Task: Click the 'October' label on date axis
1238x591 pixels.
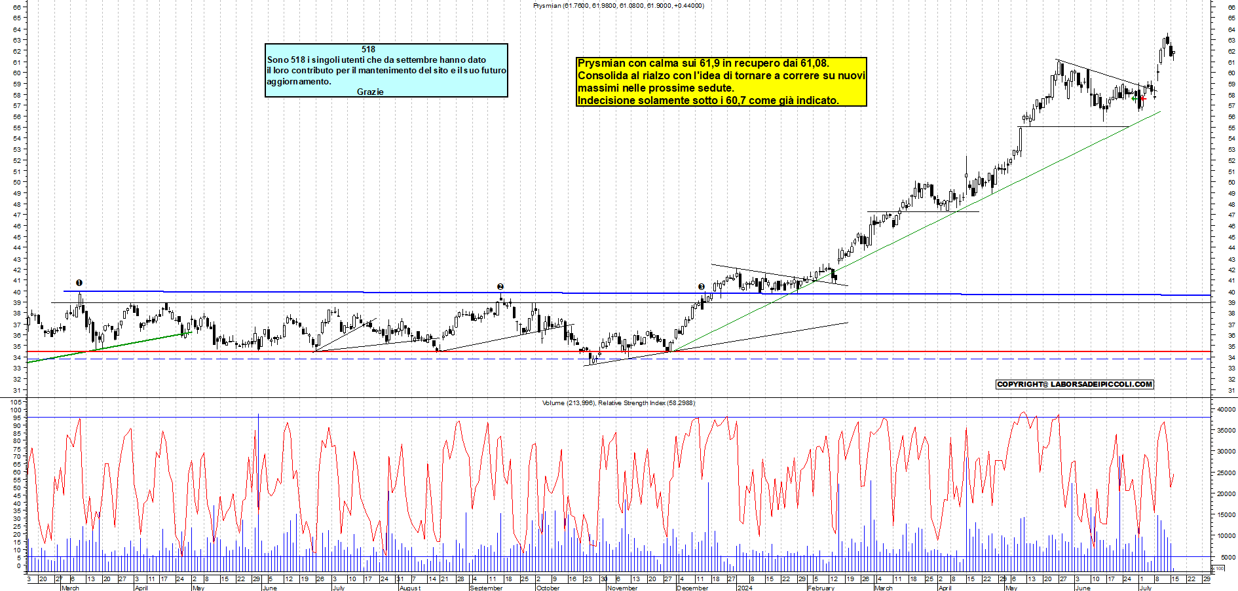Action: point(548,588)
